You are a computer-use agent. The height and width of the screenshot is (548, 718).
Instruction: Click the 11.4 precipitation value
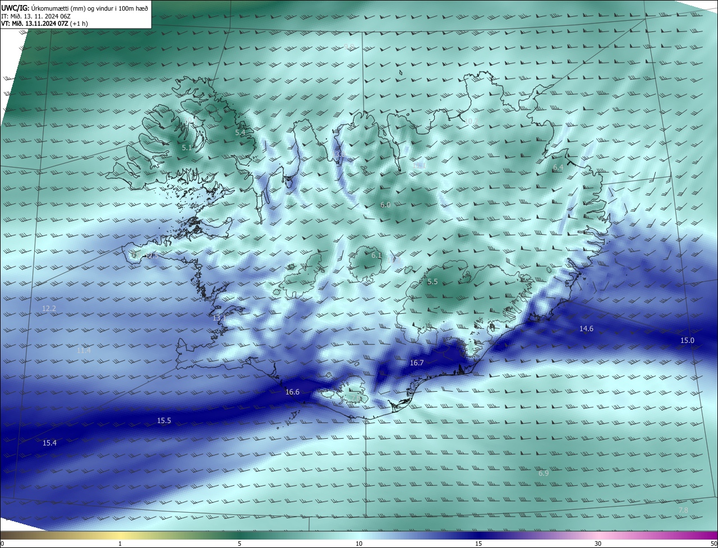pyautogui.click(x=83, y=351)
